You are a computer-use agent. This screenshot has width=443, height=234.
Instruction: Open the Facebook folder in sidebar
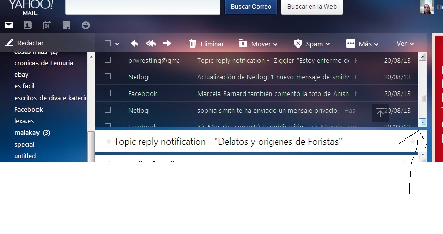28,109
